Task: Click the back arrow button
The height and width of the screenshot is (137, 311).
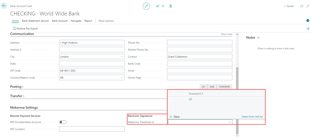Action: (4, 6)
